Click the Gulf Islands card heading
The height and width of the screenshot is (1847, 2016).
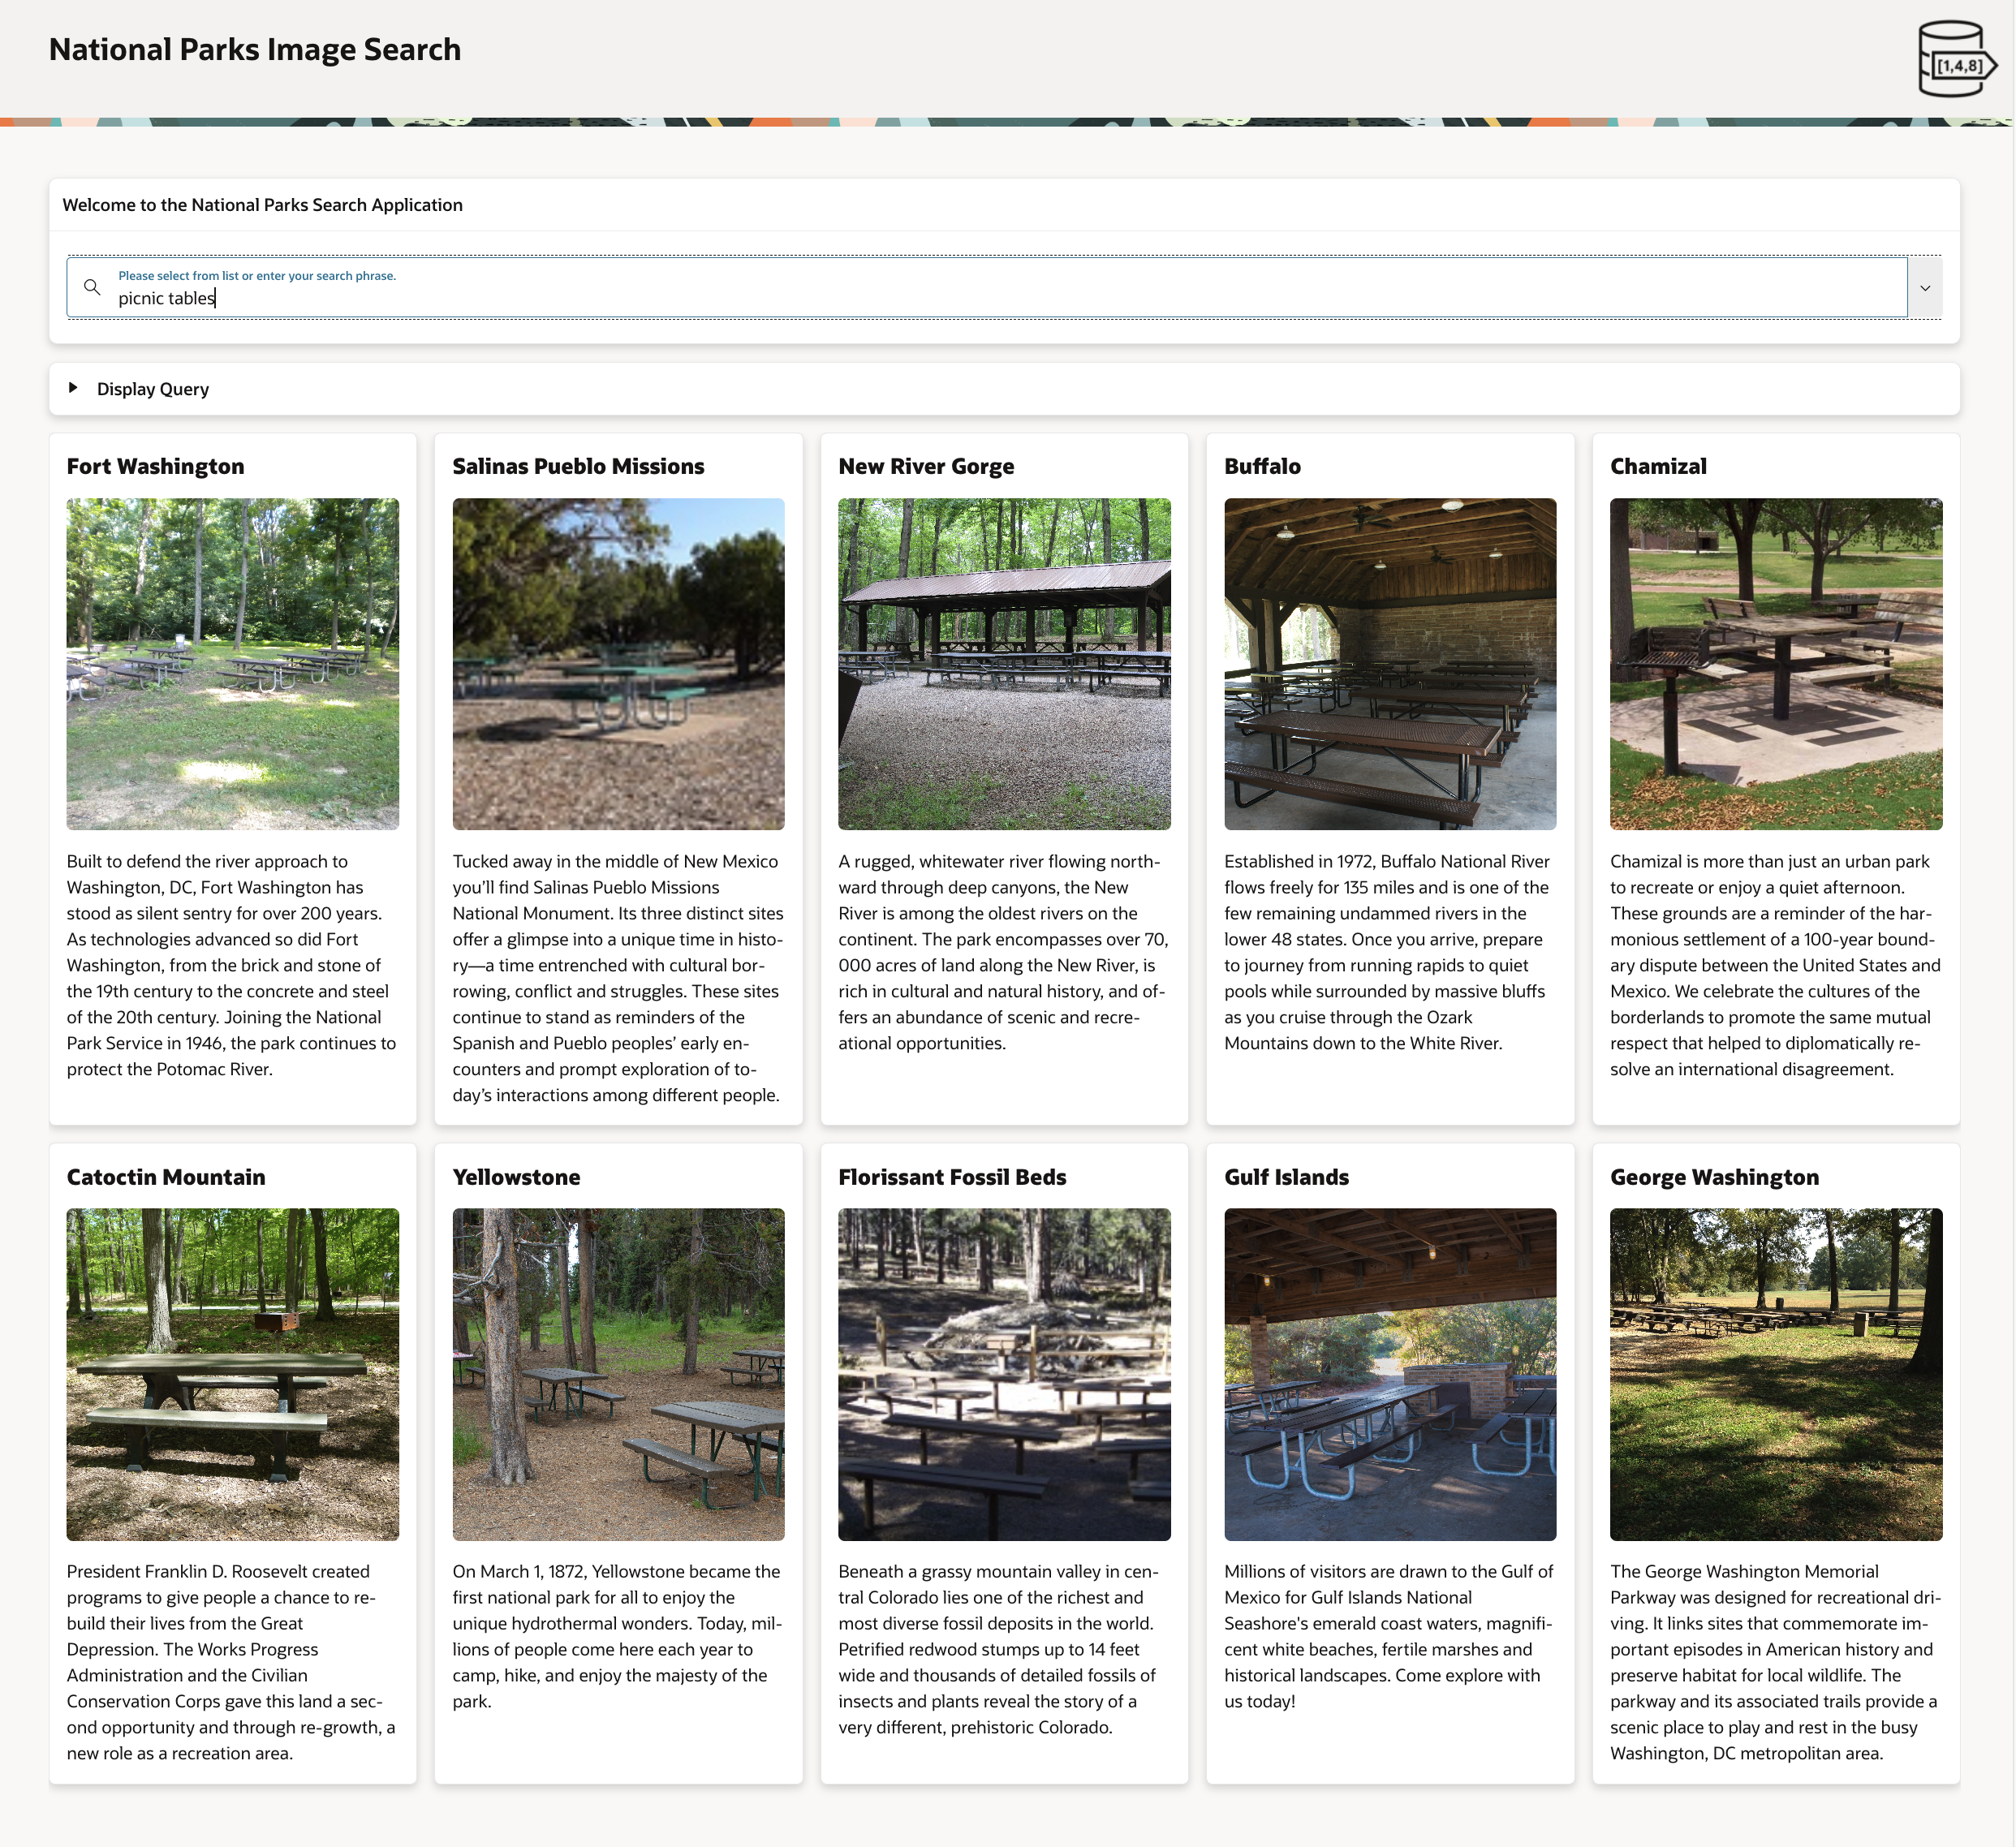click(x=1287, y=1177)
